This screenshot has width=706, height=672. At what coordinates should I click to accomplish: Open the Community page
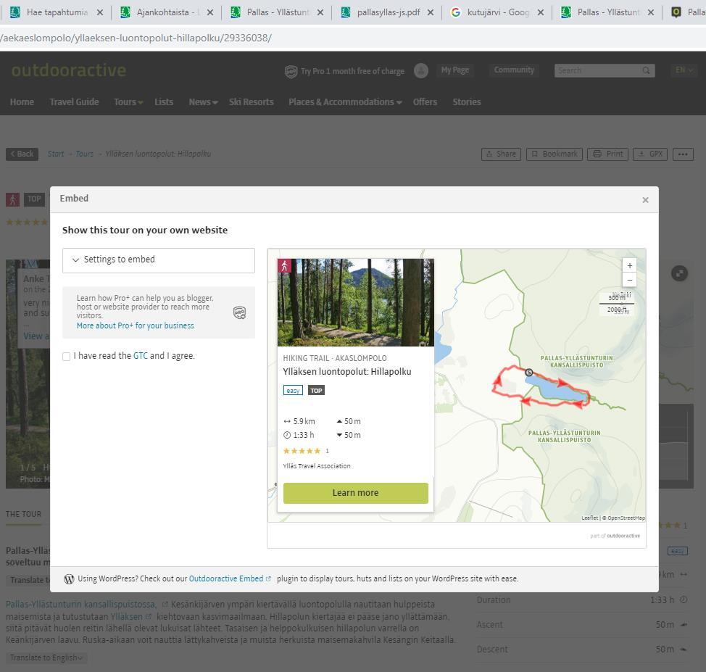point(514,70)
